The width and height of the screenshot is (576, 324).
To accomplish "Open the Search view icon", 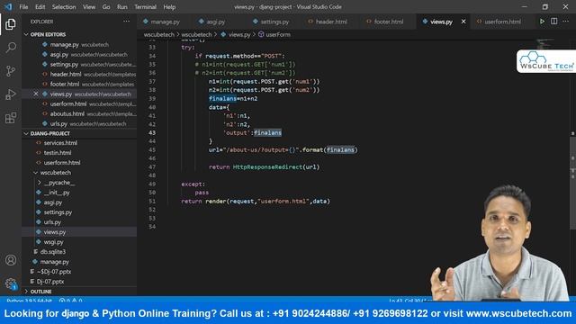I will coord(11,48).
